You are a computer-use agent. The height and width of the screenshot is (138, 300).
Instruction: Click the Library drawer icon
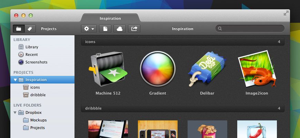pos(21,47)
